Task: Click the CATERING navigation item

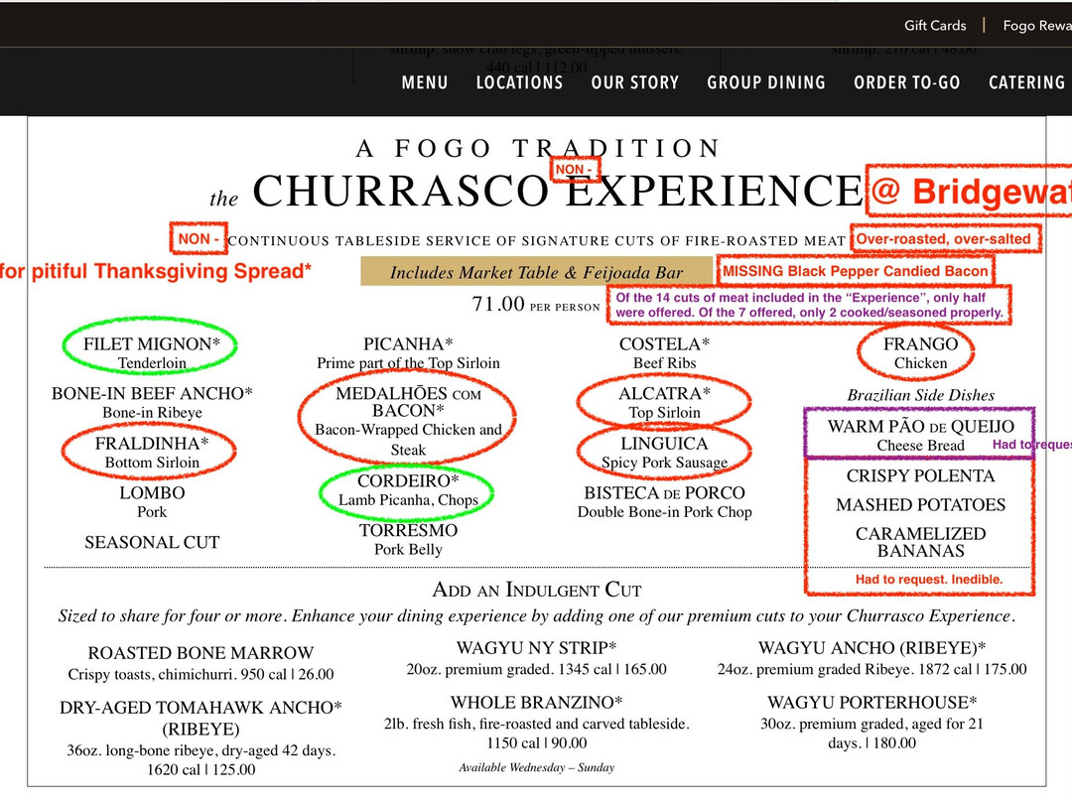Action: click(1026, 82)
